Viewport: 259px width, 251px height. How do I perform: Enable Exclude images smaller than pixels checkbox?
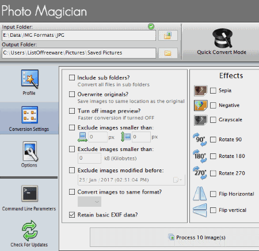click(x=72, y=128)
